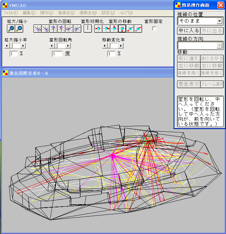Click the 室形回転角 degree input field
Screen dimensions: 226x234
(x=57, y=54)
